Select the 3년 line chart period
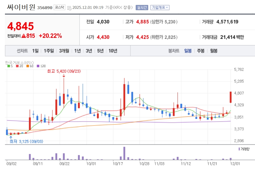 89,51
